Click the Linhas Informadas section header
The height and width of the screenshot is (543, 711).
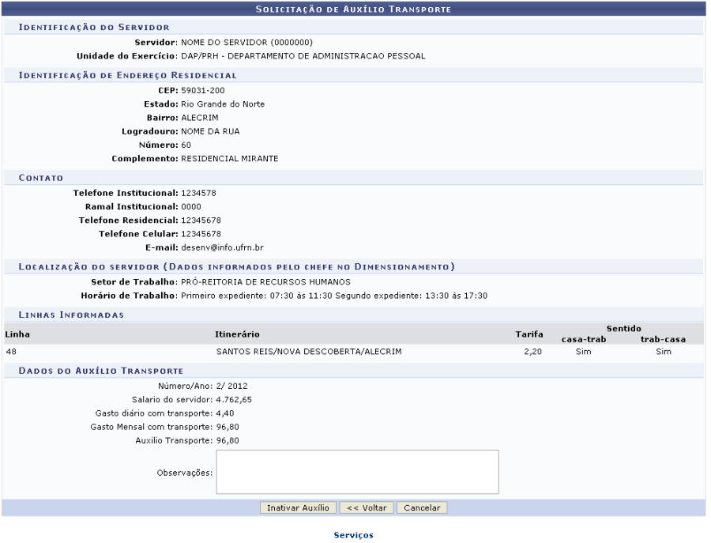[x=71, y=315]
